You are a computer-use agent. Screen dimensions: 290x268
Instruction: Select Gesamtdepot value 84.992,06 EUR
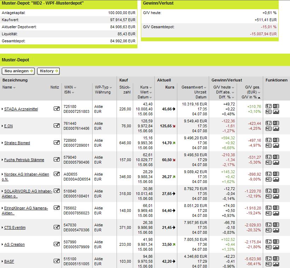[123, 41]
